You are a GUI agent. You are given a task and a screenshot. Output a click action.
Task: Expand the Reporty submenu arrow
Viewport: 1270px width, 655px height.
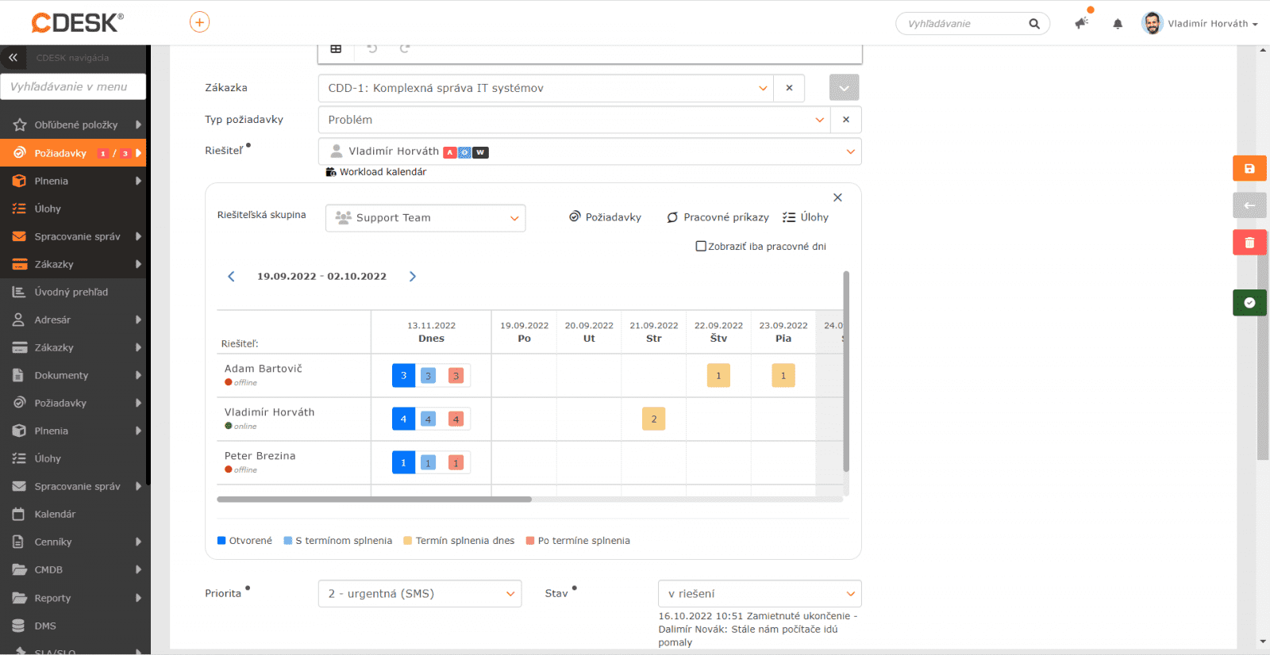pos(138,598)
